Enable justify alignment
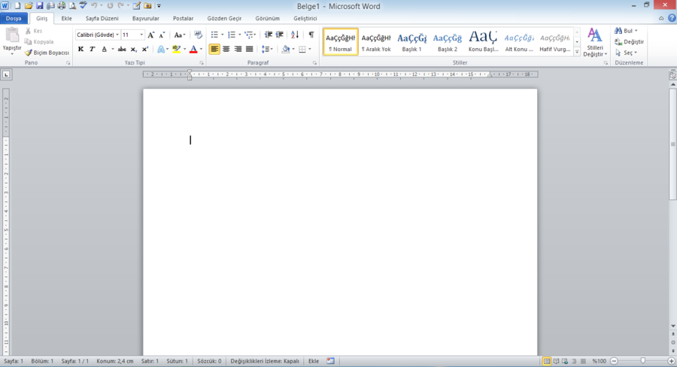Screen dimensions: 677x367 pyautogui.click(x=250, y=49)
